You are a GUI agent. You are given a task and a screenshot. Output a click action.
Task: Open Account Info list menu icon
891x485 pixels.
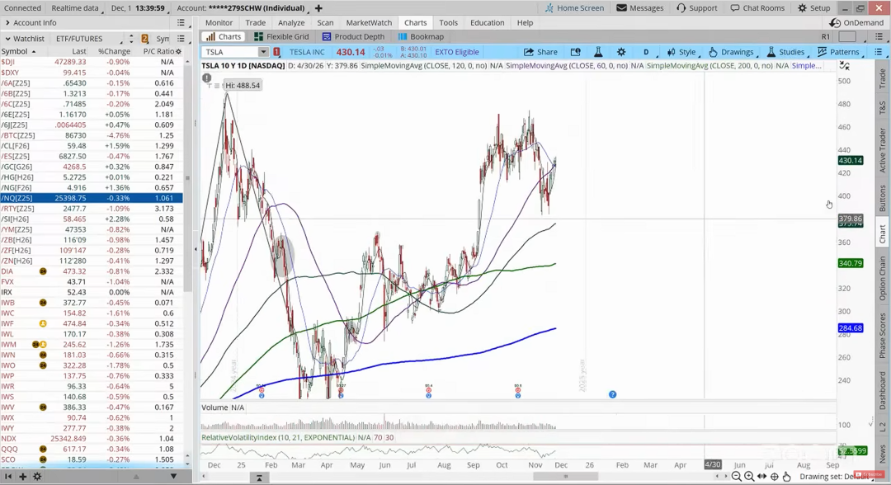(x=181, y=23)
